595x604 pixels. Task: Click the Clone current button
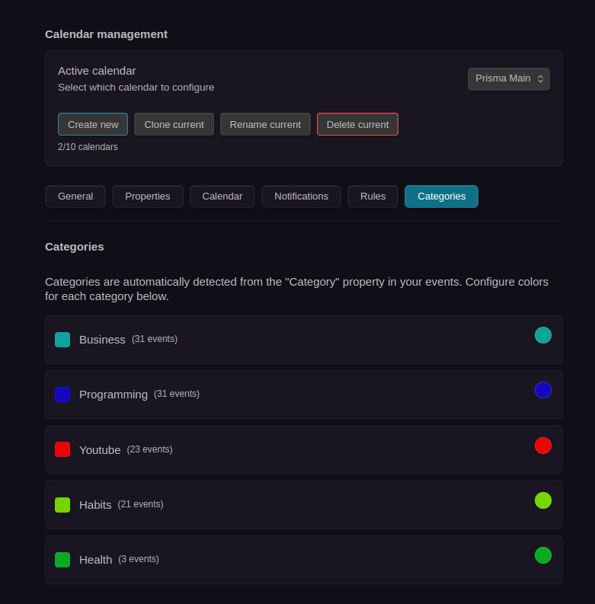tap(174, 124)
